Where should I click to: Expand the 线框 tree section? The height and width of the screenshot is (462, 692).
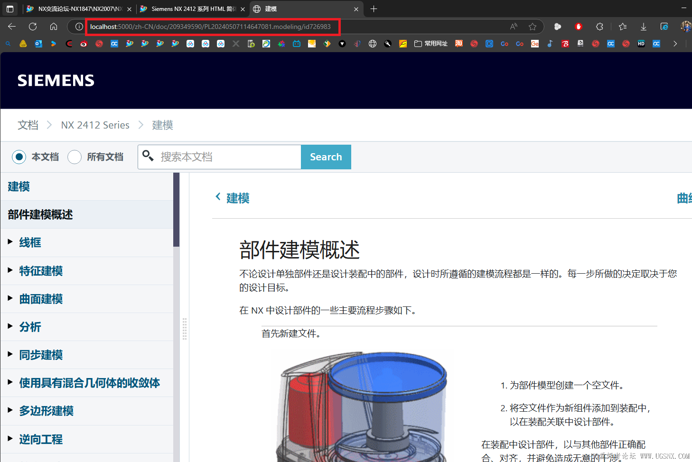(10, 242)
